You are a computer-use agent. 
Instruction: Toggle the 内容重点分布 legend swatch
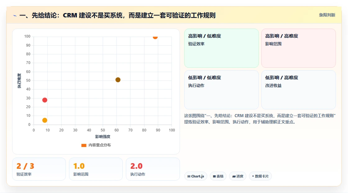click(x=84, y=145)
